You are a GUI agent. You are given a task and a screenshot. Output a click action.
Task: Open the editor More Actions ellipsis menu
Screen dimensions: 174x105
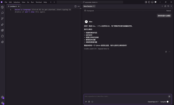coord(79,6)
